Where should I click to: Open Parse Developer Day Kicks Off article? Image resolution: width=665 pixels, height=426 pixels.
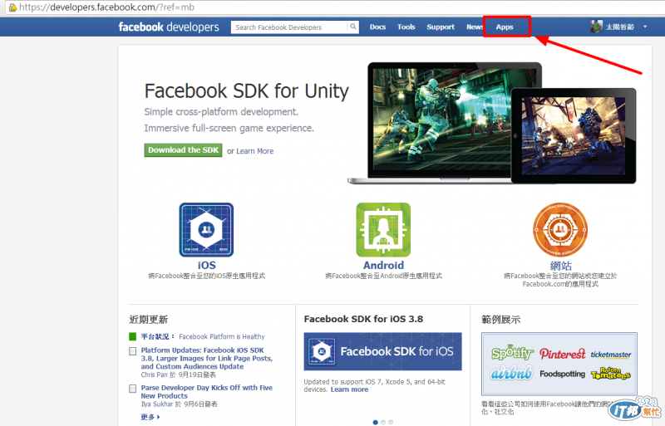point(207,392)
